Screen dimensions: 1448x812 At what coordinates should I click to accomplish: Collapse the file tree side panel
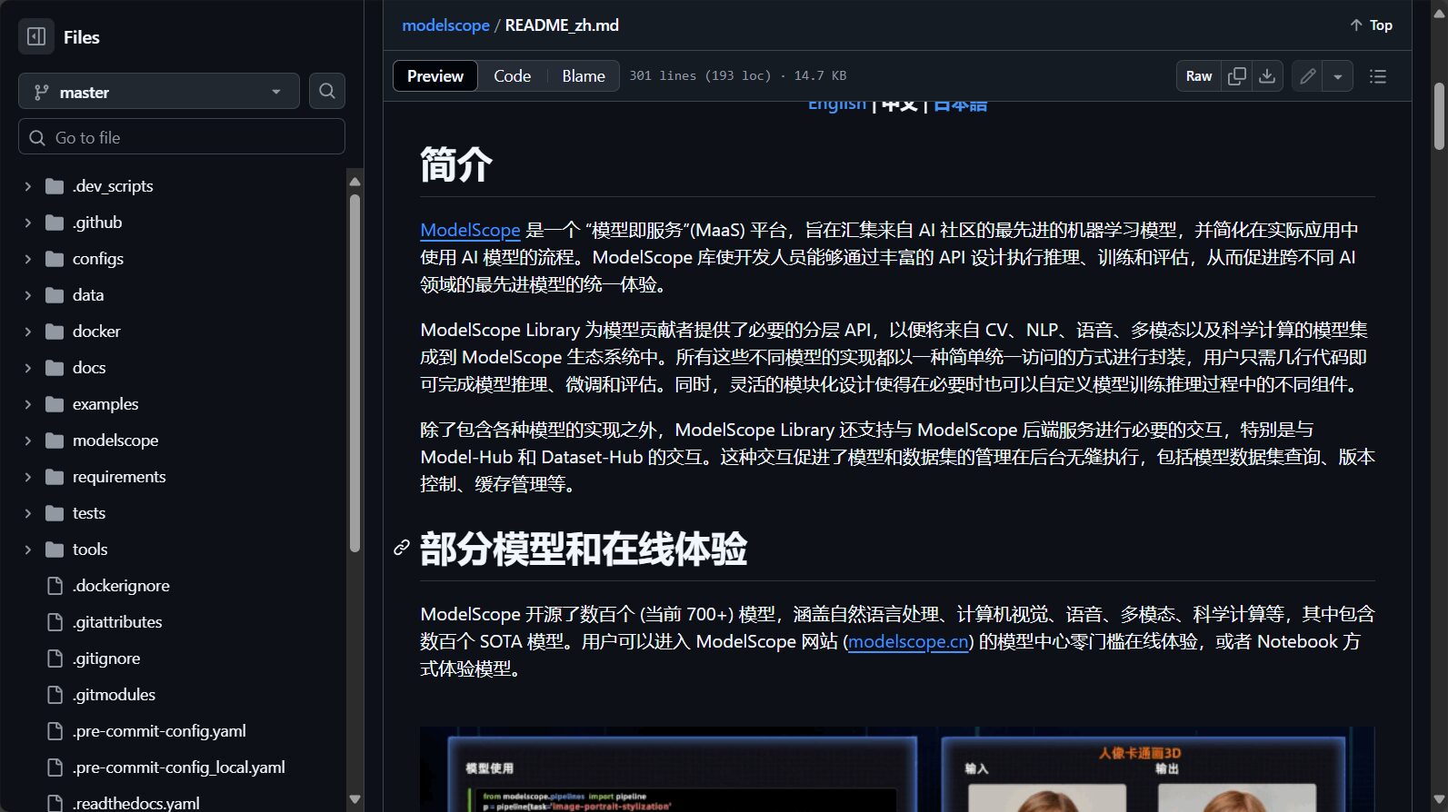pos(36,36)
